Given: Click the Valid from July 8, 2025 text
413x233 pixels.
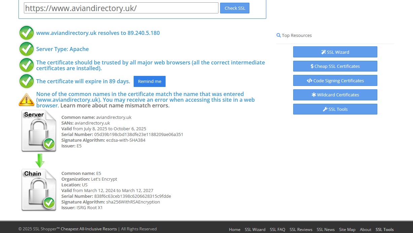Looking at the screenshot, I should (104, 129).
